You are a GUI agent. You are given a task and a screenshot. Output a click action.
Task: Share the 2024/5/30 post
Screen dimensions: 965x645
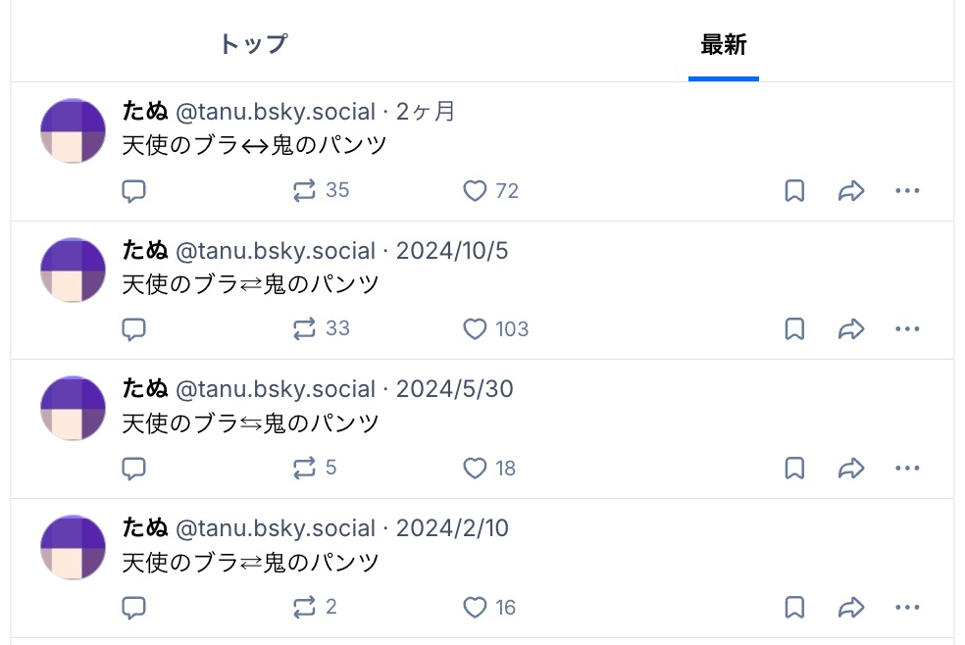click(x=850, y=469)
